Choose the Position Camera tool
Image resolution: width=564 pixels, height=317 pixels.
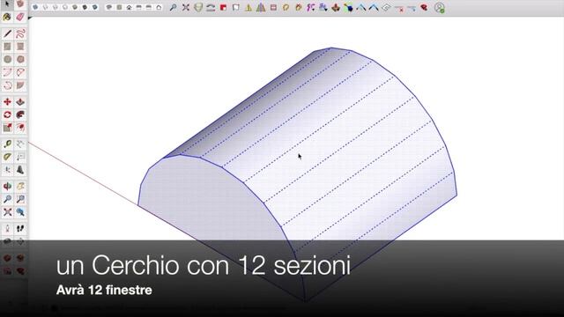[x=8, y=229]
